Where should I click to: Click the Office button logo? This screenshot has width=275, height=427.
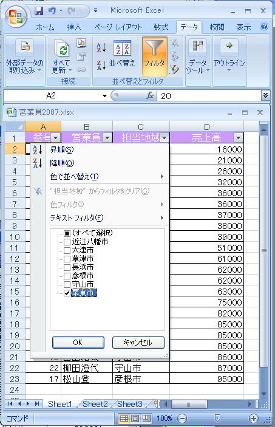click(16, 16)
